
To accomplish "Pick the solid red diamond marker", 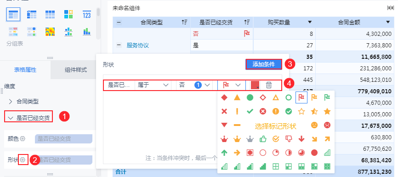I will click(224, 97).
